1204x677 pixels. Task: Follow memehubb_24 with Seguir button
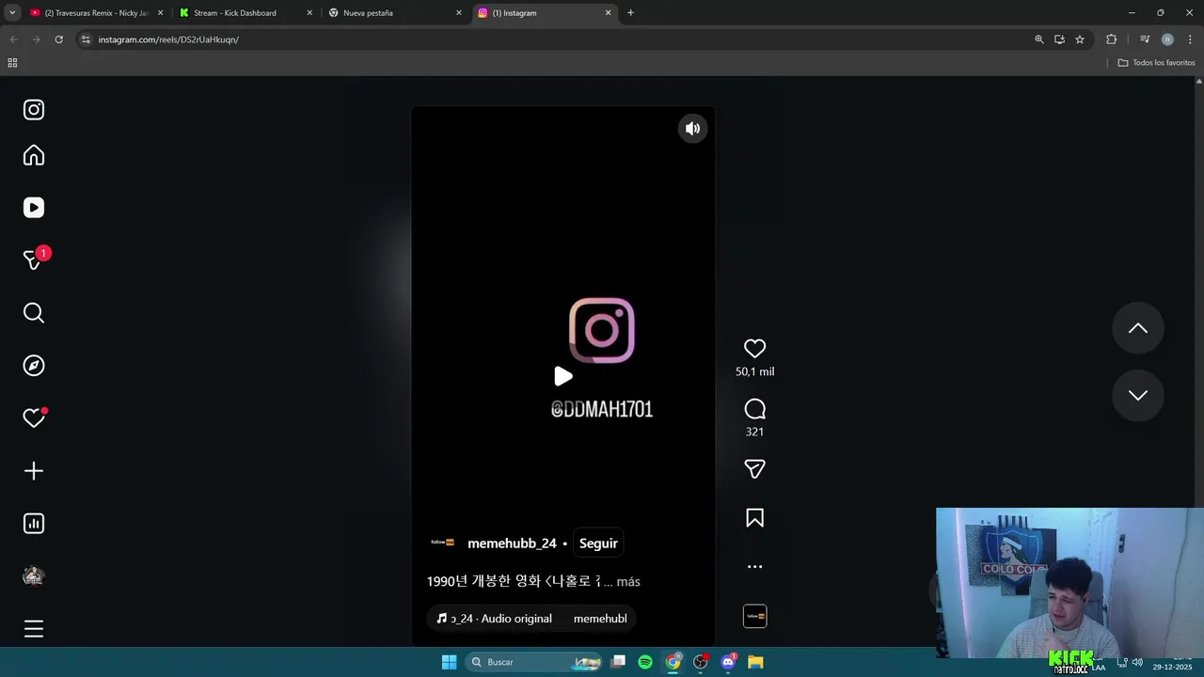click(x=598, y=543)
